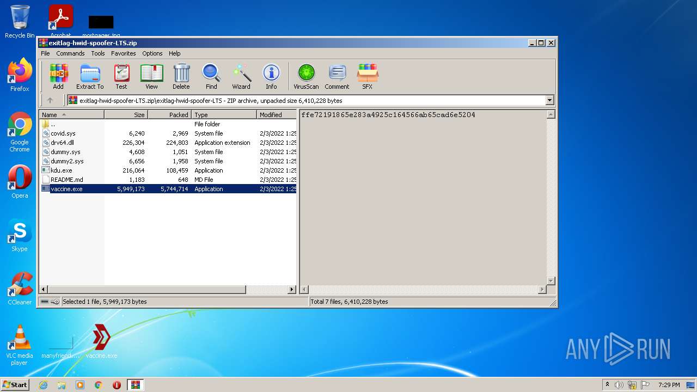The height and width of the screenshot is (392, 697).
Task: Open Acrobat desktop shortcut
Action: click(x=60, y=21)
